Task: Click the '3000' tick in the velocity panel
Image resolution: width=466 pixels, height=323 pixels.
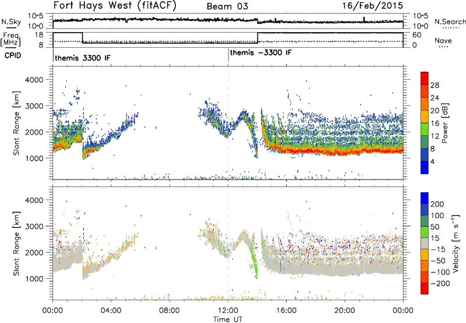Action: [x=34, y=226]
